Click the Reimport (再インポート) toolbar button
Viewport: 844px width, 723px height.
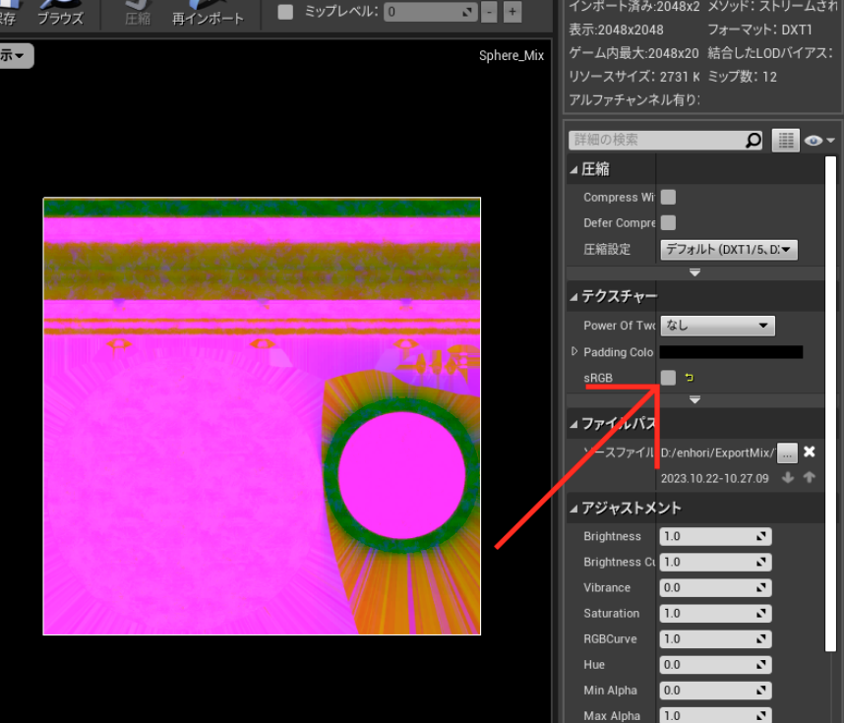click(x=208, y=13)
